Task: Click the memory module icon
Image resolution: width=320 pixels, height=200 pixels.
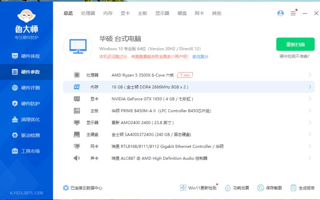Action: [x=77, y=87]
